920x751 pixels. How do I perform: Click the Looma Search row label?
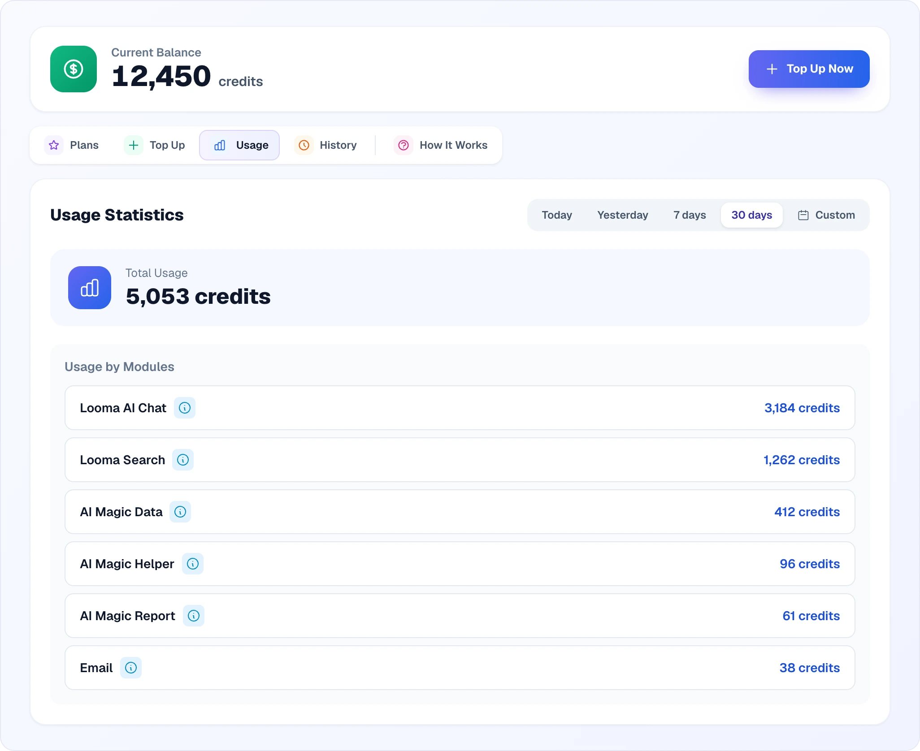click(x=122, y=460)
